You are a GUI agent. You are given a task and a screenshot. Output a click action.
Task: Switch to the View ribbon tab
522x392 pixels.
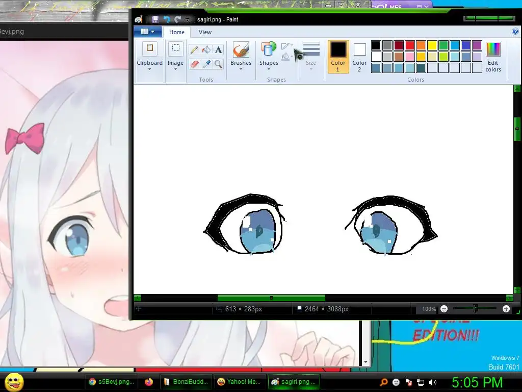click(205, 32)
